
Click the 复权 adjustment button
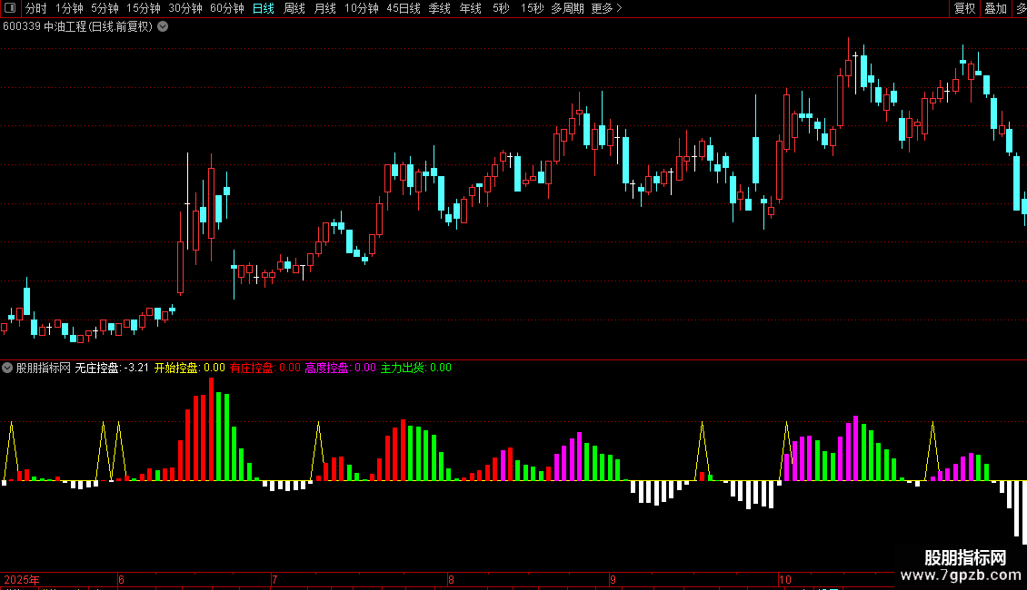(965, 8)
